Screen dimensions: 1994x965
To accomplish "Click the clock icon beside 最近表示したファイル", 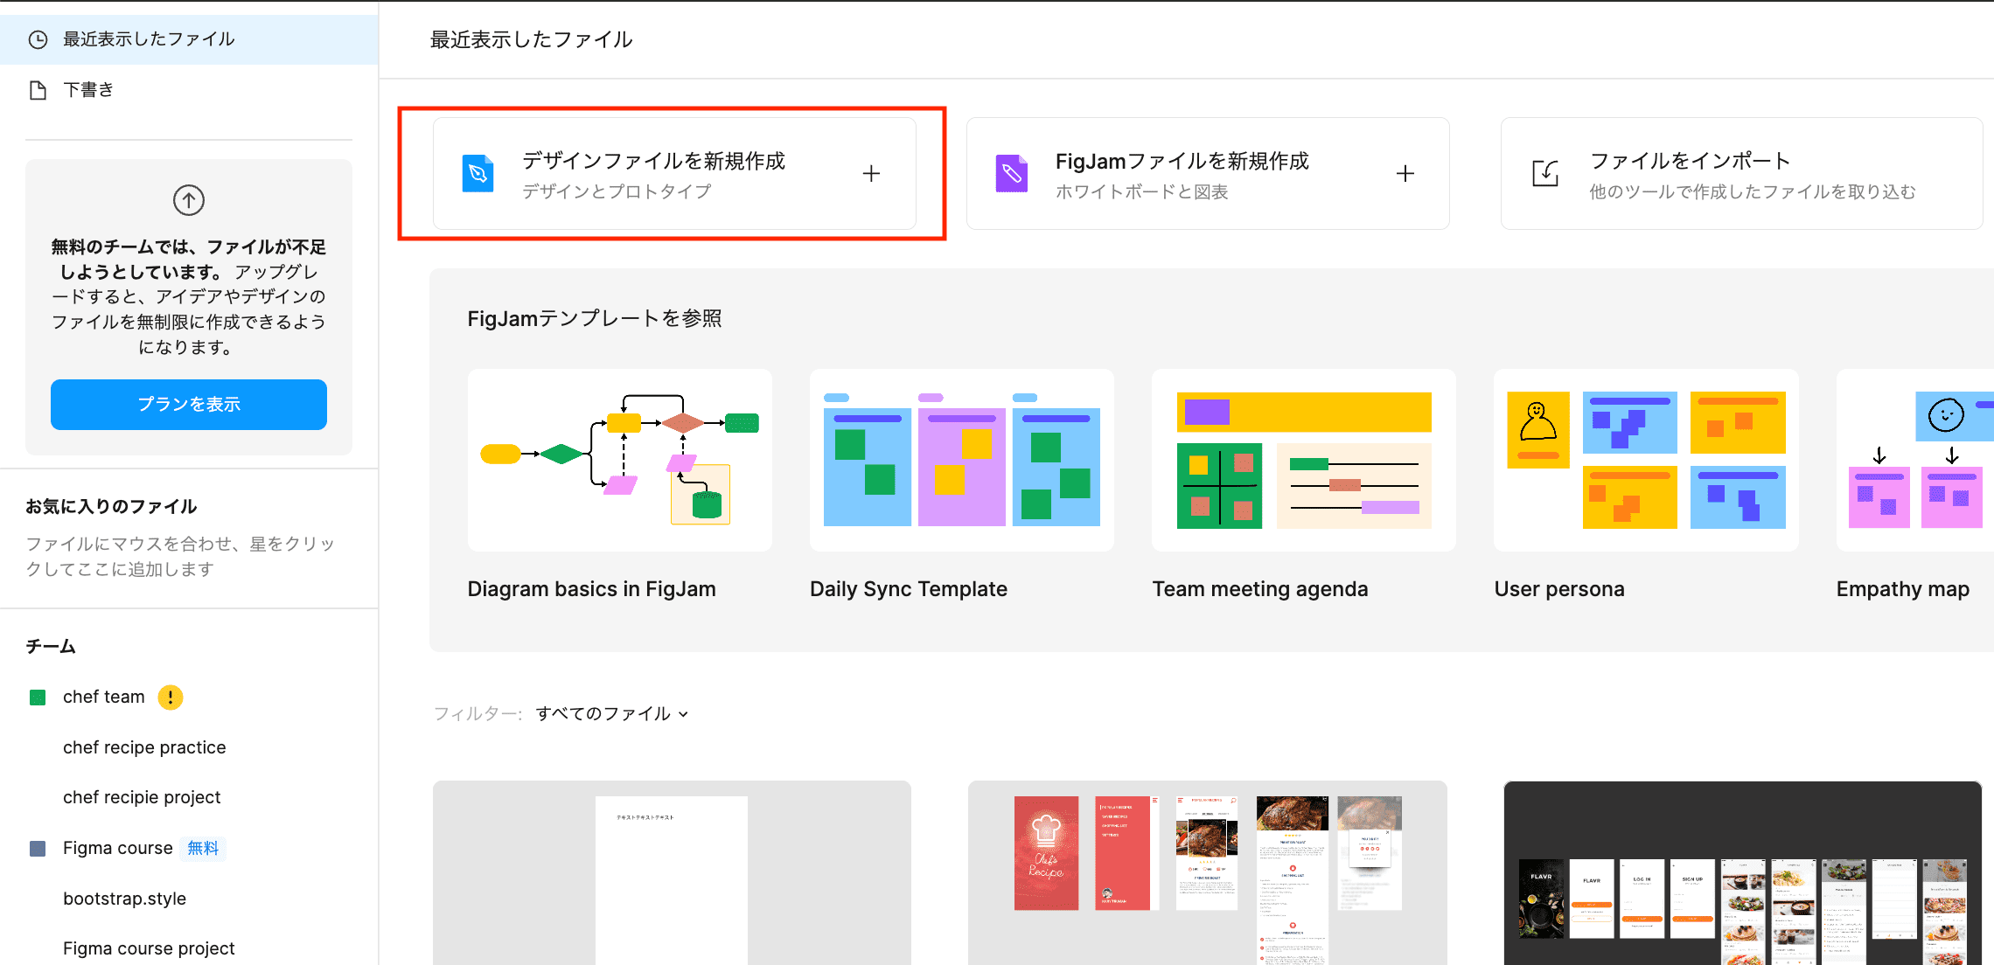I will [38, 39].
